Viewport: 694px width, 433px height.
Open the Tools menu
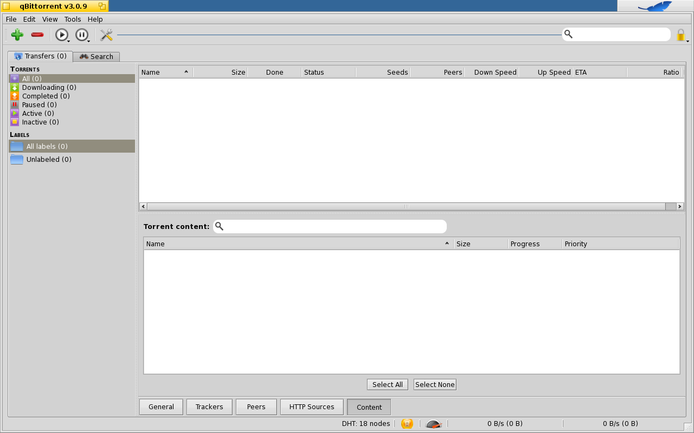click(73, 19)
